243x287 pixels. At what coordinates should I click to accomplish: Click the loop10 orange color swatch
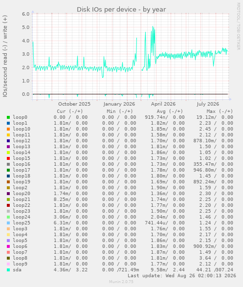point(8,129)
